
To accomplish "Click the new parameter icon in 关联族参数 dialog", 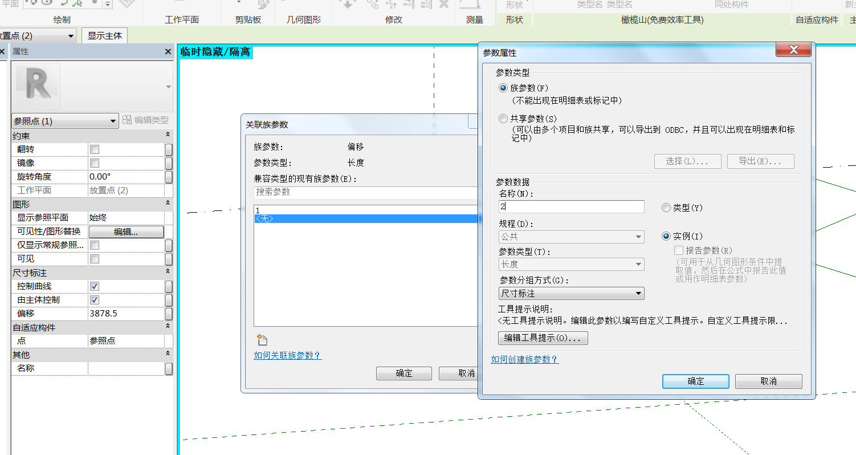I will pos(262,340).
